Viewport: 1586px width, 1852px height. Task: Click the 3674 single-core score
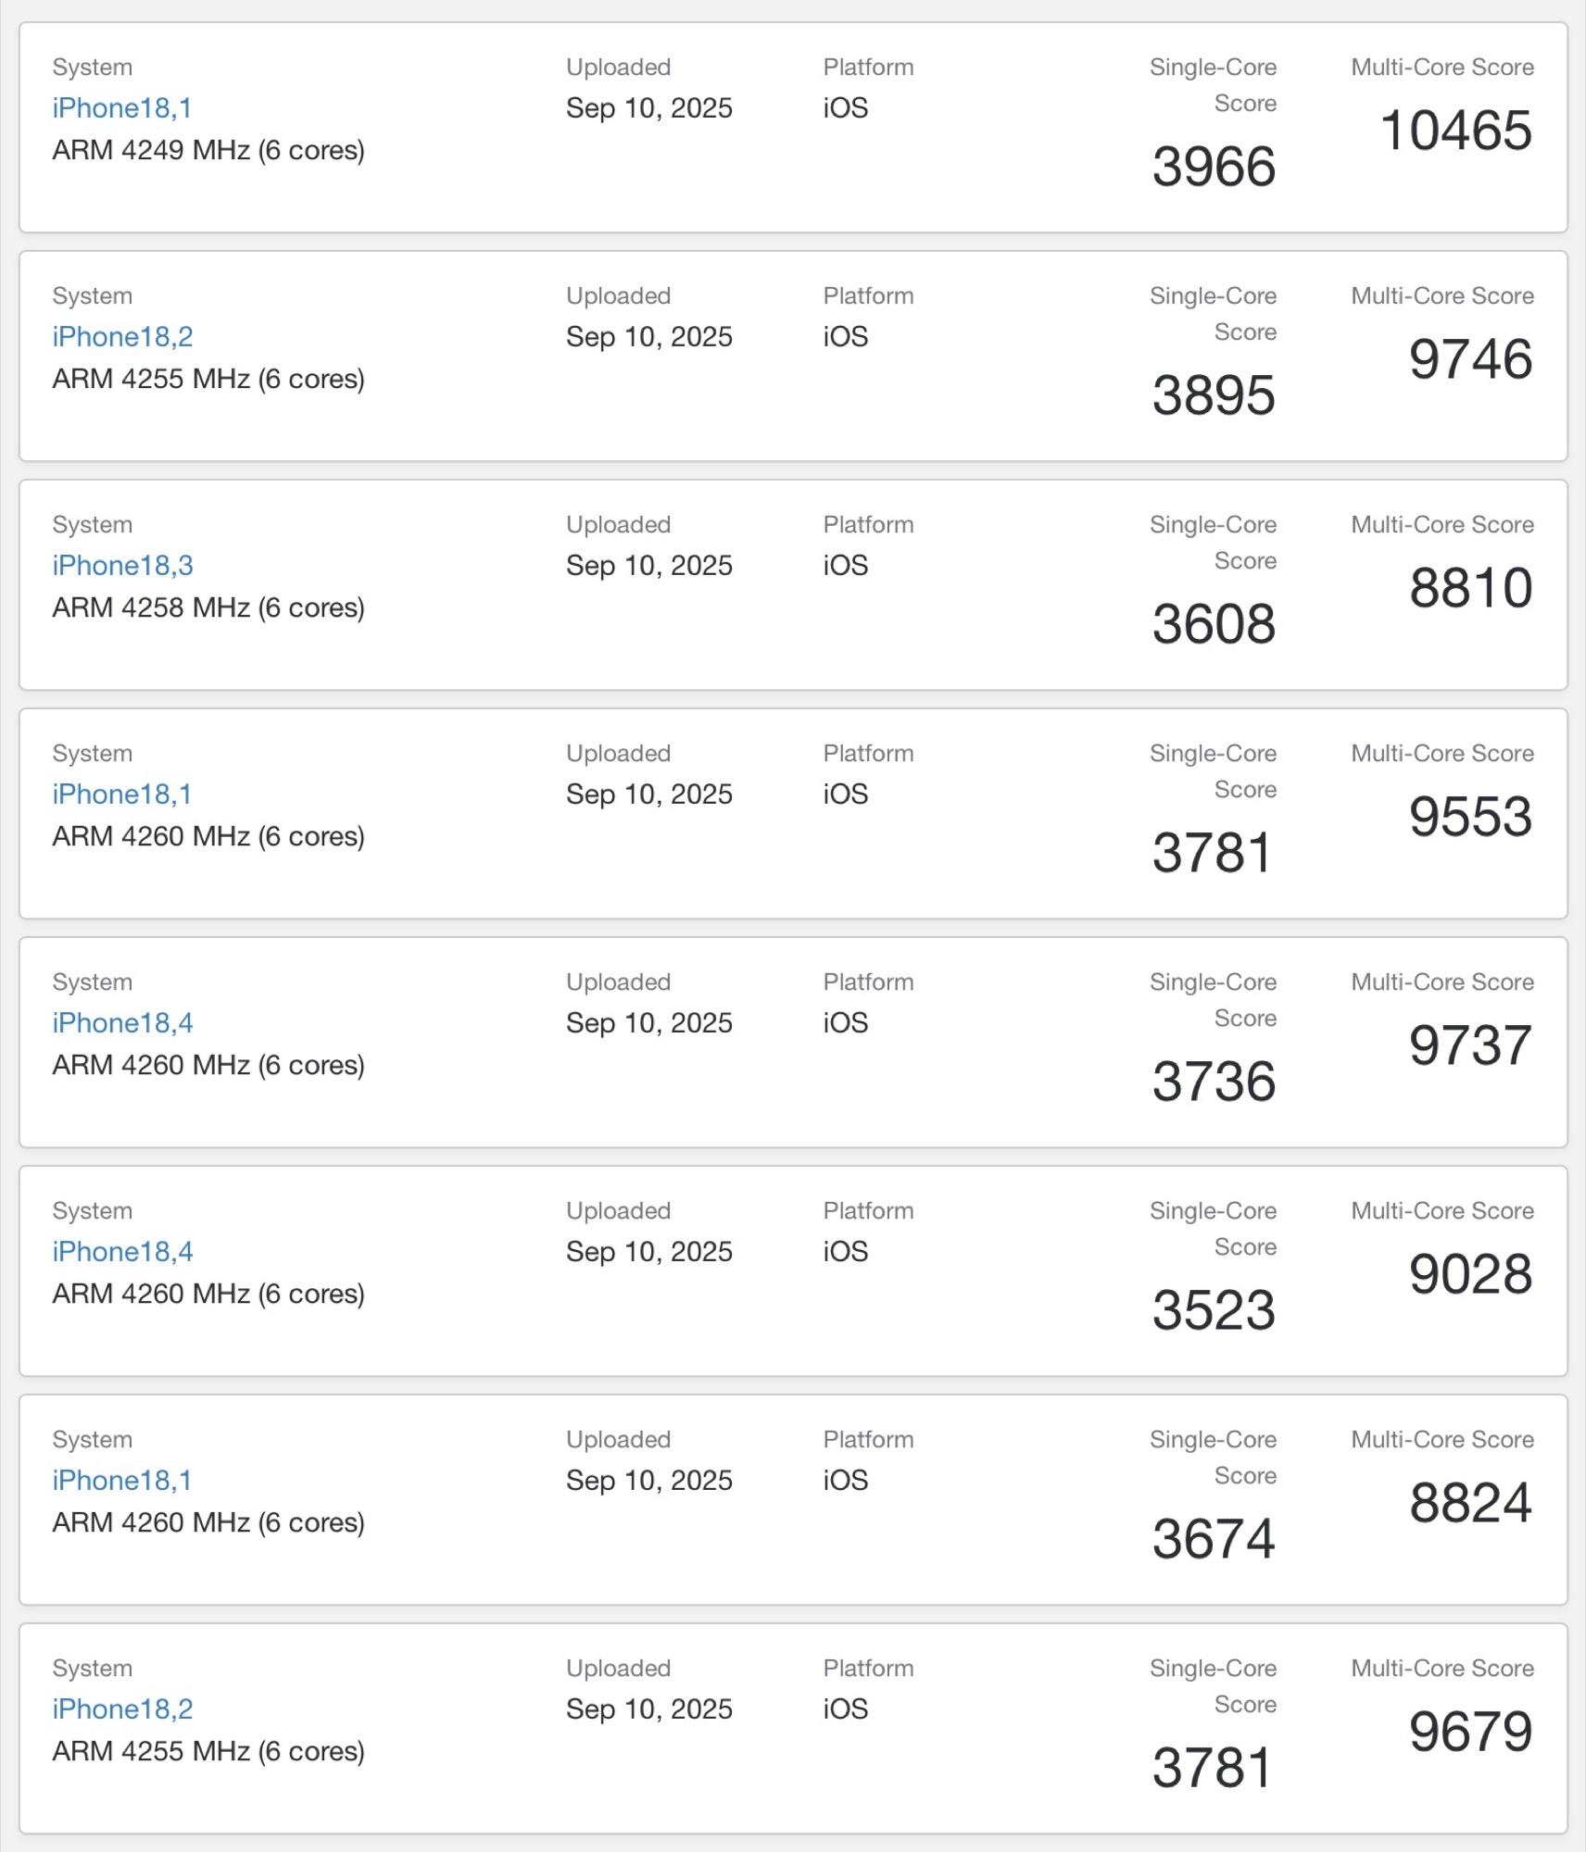coord(1214,1539)
